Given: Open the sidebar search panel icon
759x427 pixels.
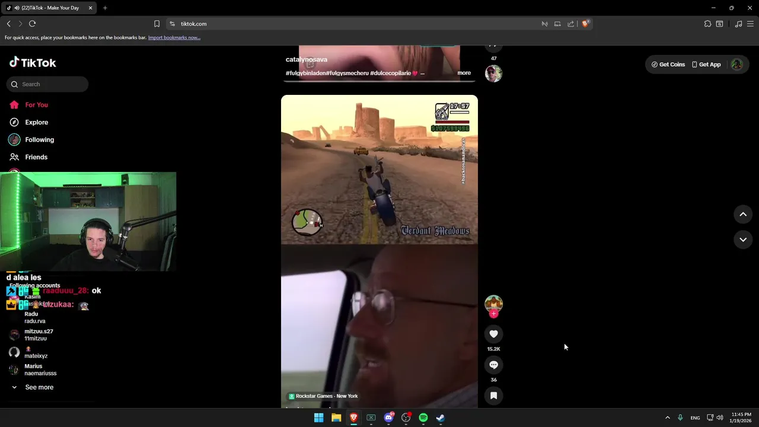Looking at the screenshot, I should [x=719, y=24].
